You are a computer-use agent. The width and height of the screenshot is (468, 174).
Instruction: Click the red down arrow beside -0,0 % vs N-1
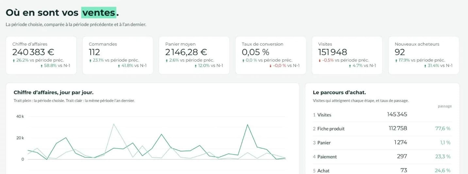coord(270,66)
